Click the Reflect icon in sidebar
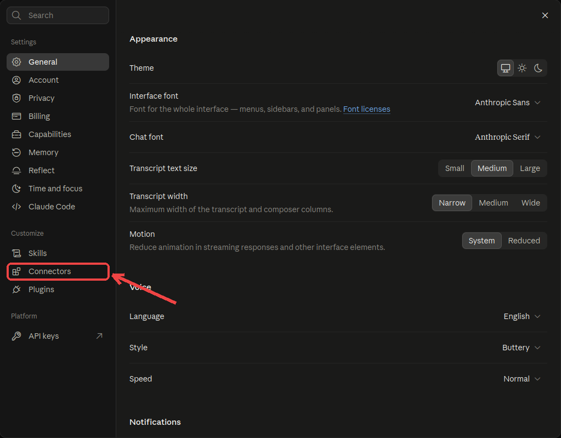 point(16,170)
